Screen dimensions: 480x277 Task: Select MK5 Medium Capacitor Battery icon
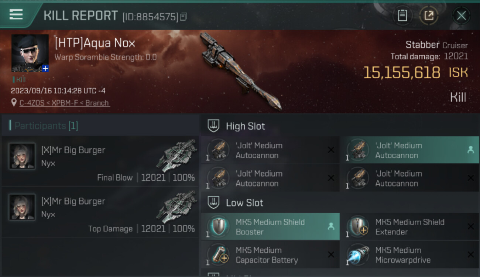tap(218, 255)
